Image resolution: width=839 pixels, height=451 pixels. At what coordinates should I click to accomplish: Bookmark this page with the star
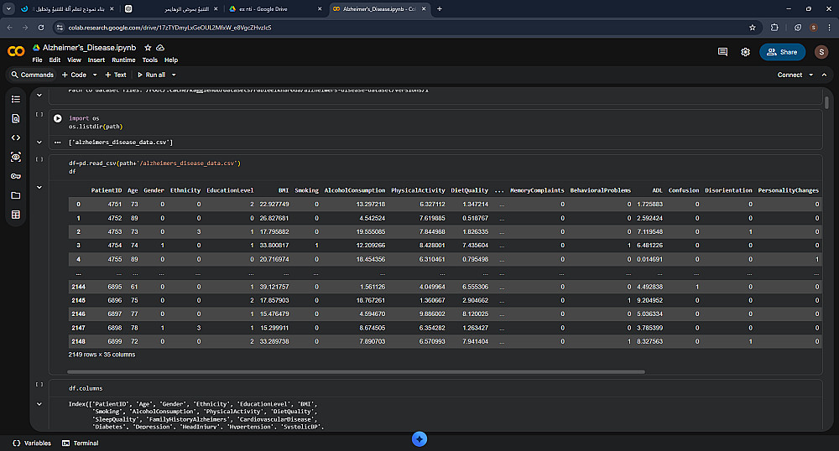(753, 28)
